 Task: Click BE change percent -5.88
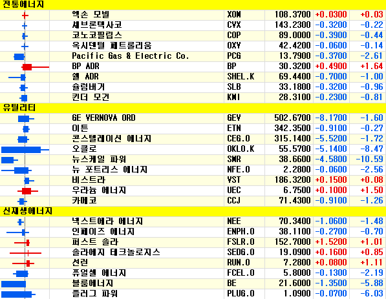tap(372, 284)
